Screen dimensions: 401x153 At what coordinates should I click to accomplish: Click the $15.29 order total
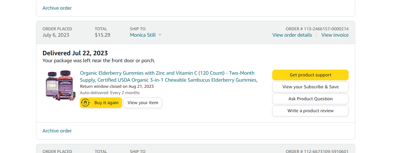[102, 35]
